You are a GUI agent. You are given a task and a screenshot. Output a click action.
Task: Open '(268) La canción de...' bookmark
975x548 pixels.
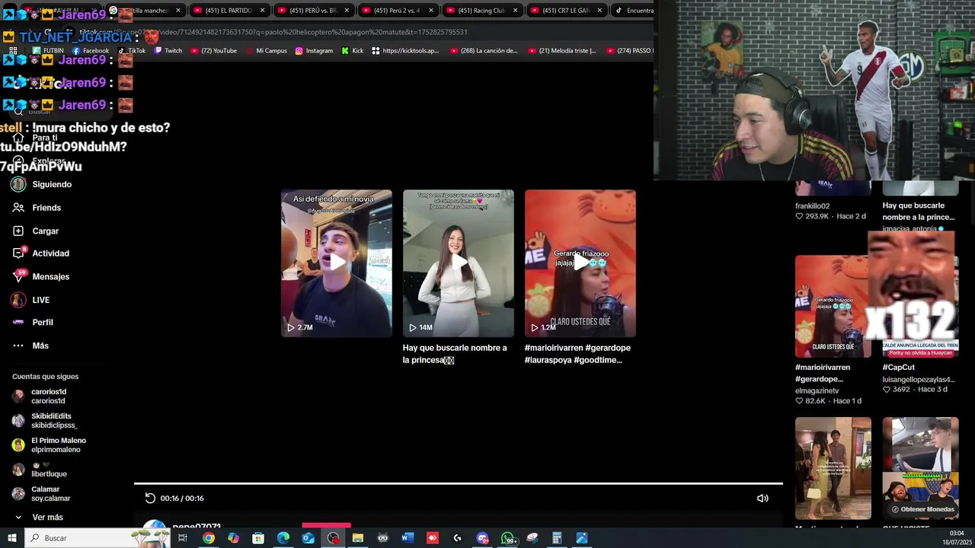pos(484,51)
